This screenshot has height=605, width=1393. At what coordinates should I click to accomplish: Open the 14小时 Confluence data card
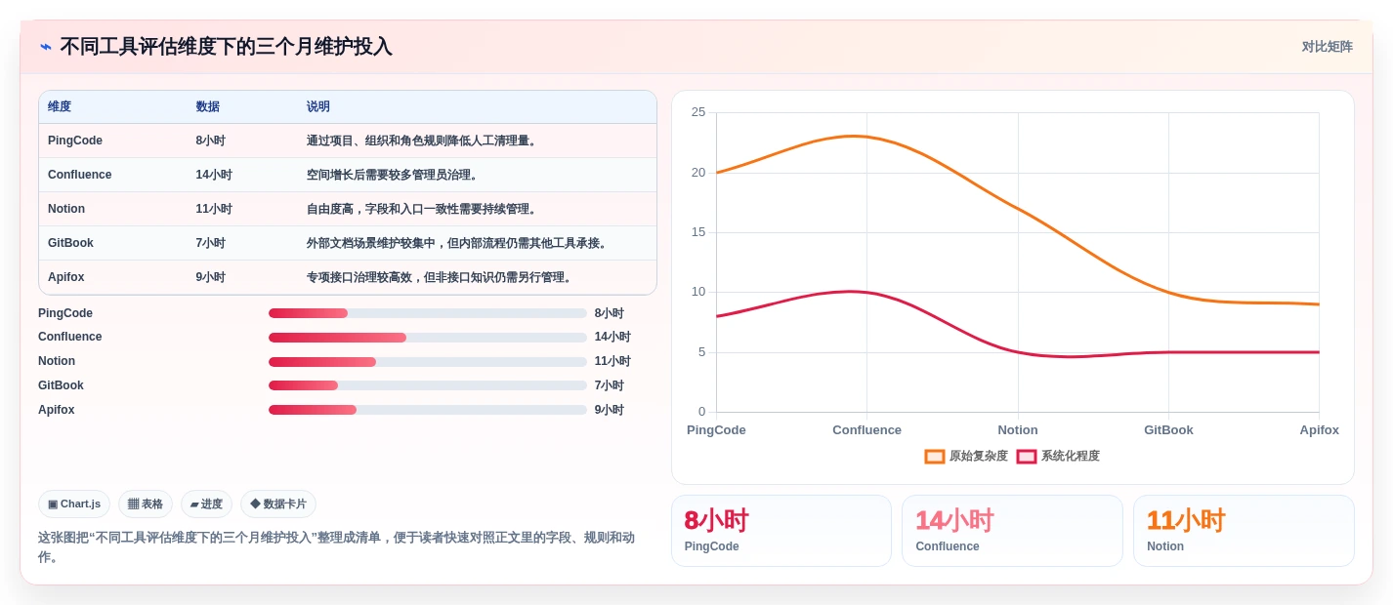click(1012, 531)
